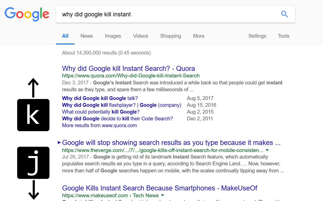Switch to the News tab
The image size is (323, 201).
[87, 36]
